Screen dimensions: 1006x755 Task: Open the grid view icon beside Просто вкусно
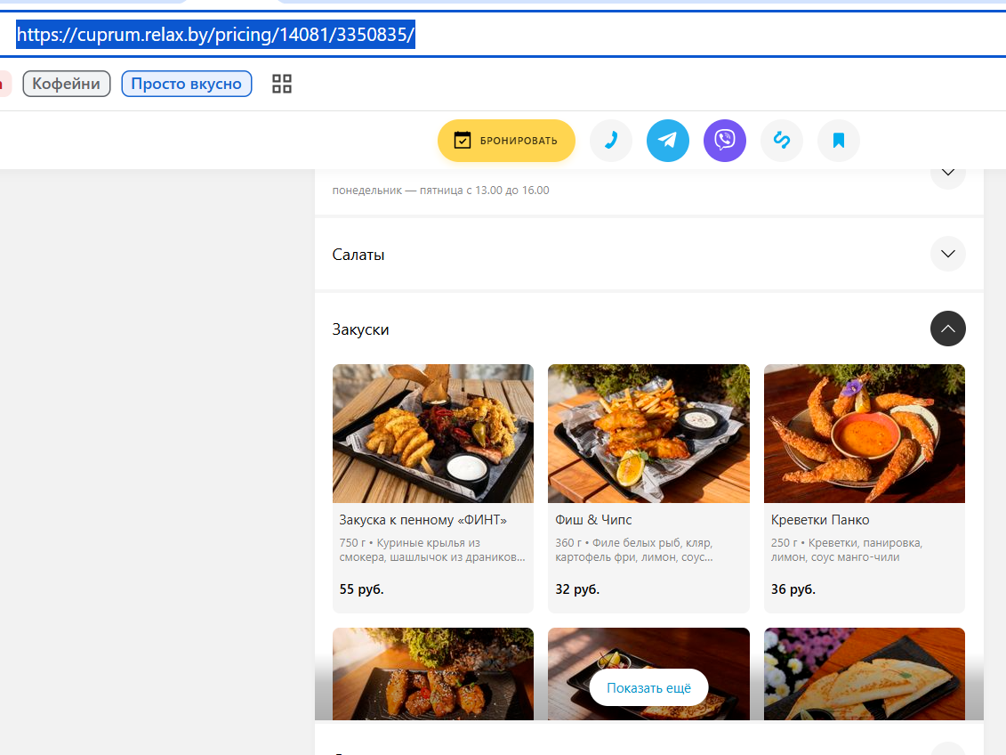(282, 84)
